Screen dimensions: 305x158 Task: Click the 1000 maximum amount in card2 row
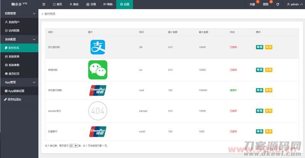tap(202, 132)
